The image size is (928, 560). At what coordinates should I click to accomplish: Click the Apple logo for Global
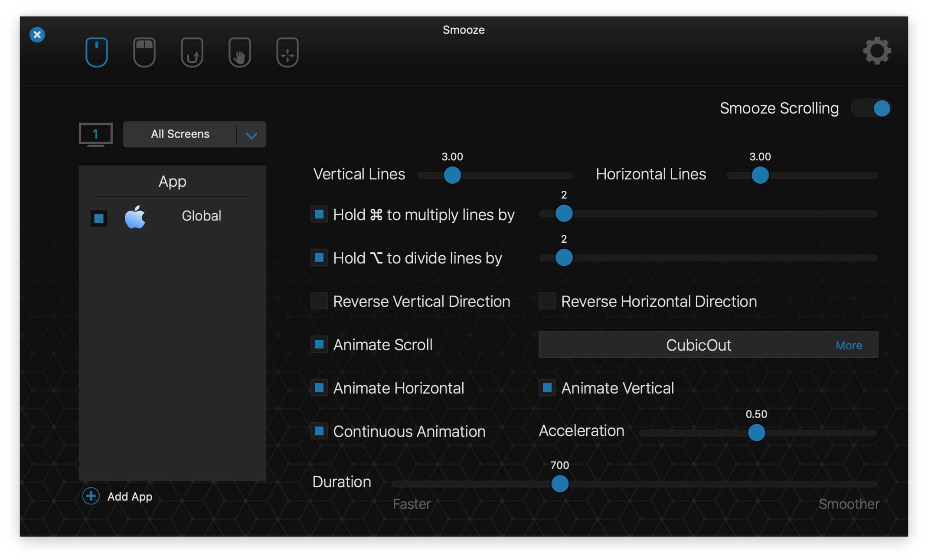(x=135, y=216)
